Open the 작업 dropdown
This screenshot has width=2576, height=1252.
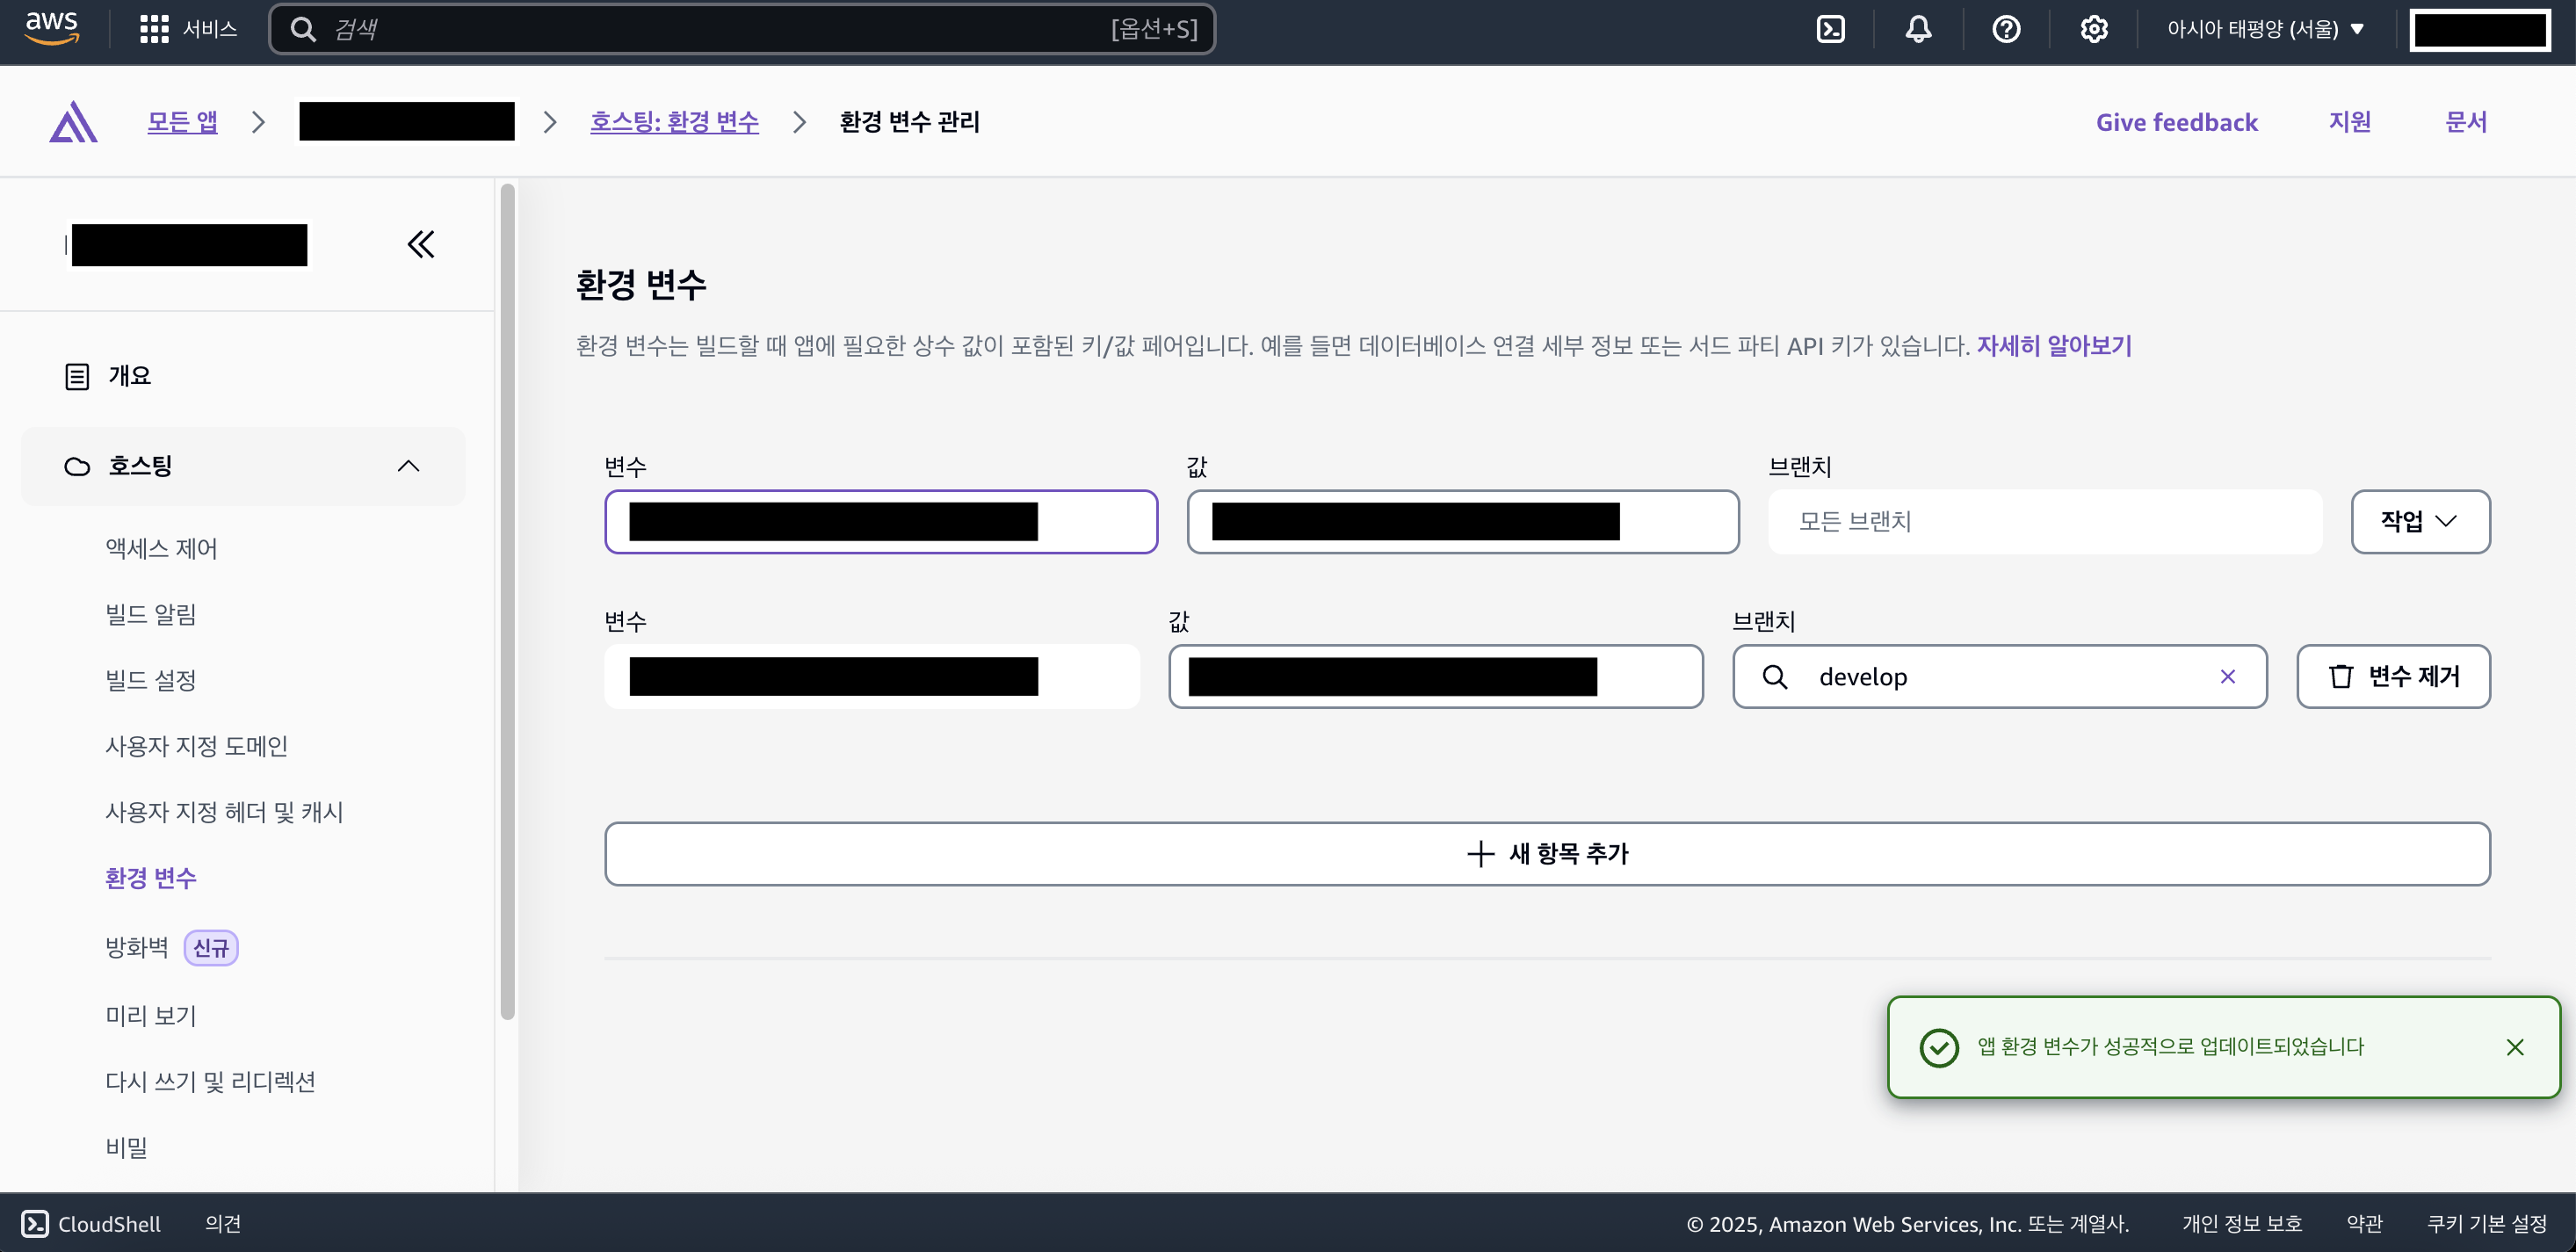coord(2420,521)
